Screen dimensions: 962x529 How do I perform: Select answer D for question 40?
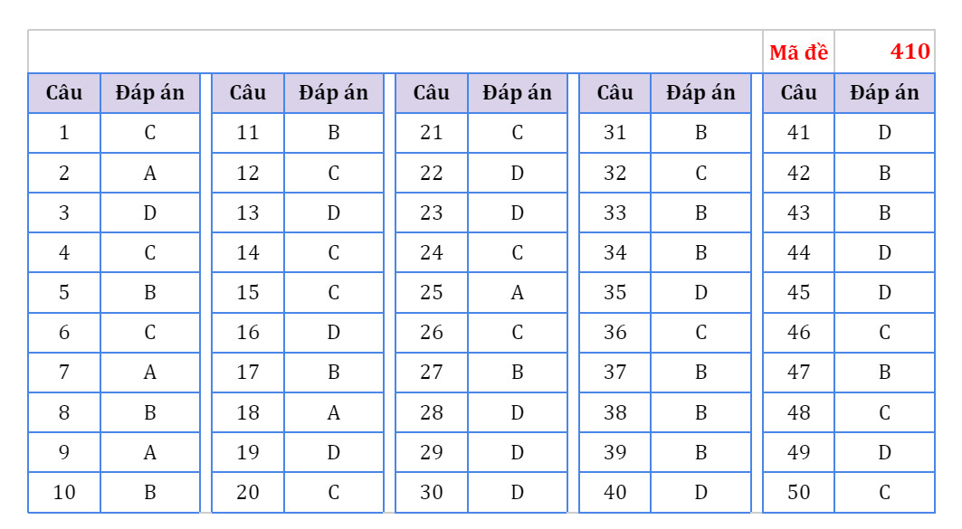700,492
